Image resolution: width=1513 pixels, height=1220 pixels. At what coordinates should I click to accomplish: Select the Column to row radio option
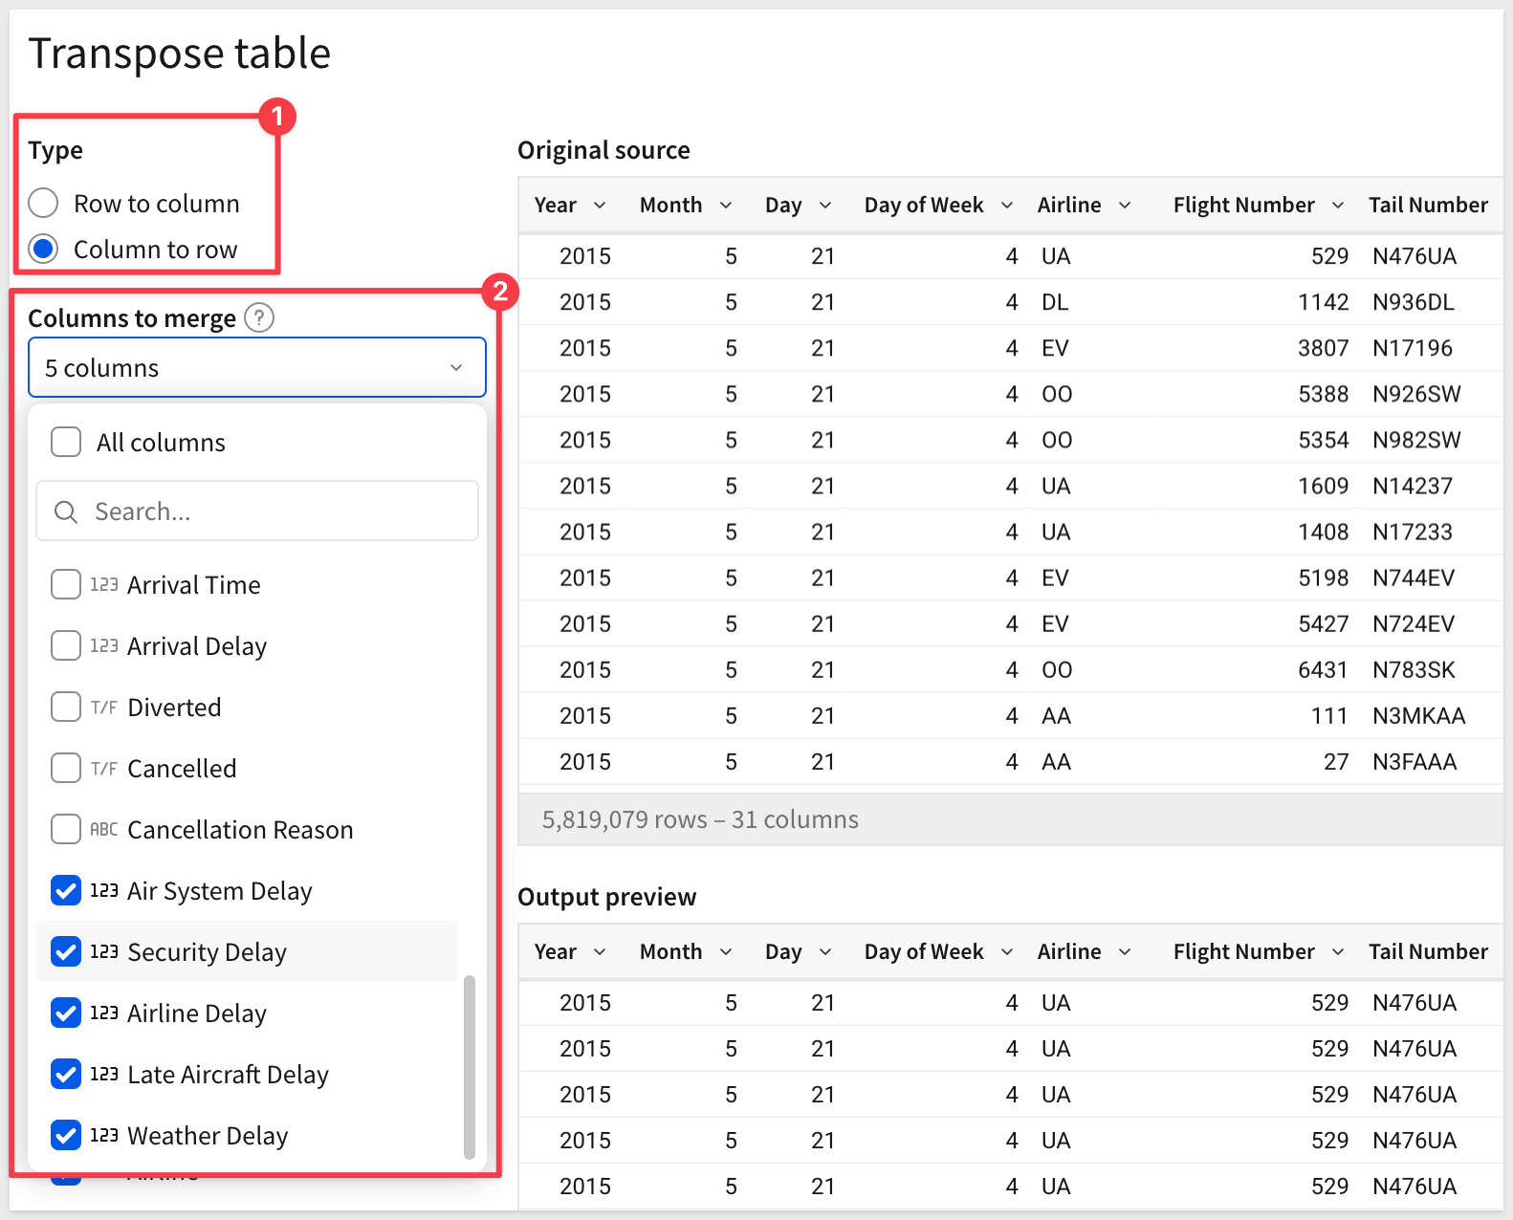tap(44, 250)
